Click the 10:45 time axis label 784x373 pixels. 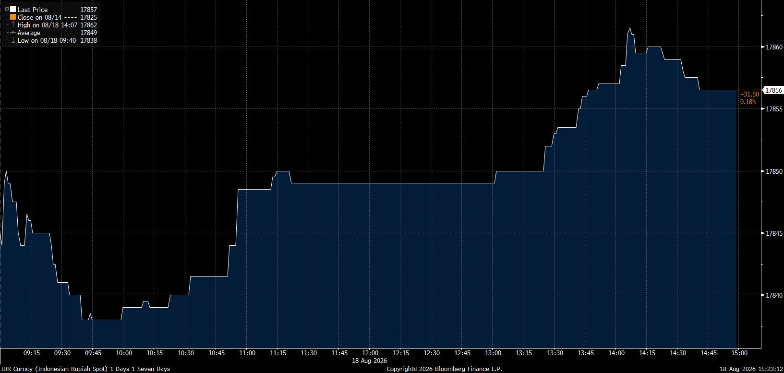tap(217, 353)
